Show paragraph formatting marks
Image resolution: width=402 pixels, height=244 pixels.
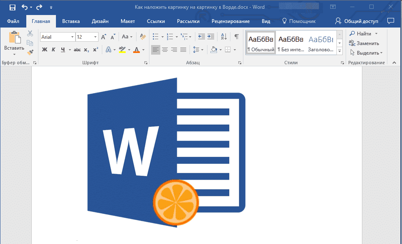coord(236,37)
